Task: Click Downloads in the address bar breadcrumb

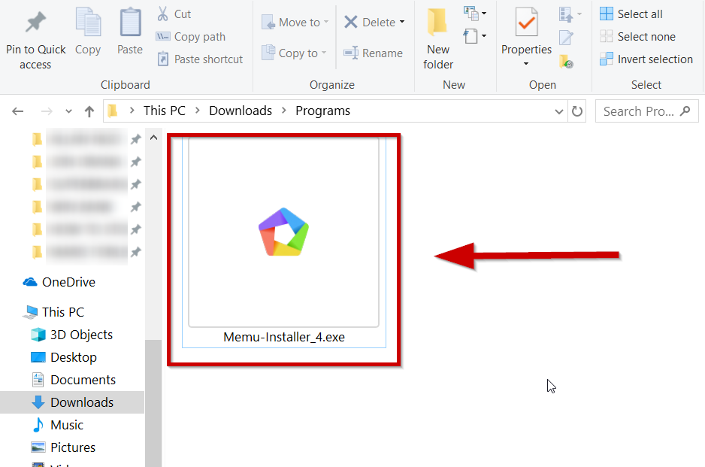Action: tap(241, 111)
